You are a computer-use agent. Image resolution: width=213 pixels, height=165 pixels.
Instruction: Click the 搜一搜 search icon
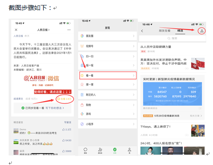82,84
